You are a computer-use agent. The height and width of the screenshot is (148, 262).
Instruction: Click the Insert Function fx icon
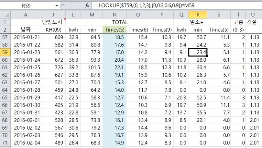87,6
